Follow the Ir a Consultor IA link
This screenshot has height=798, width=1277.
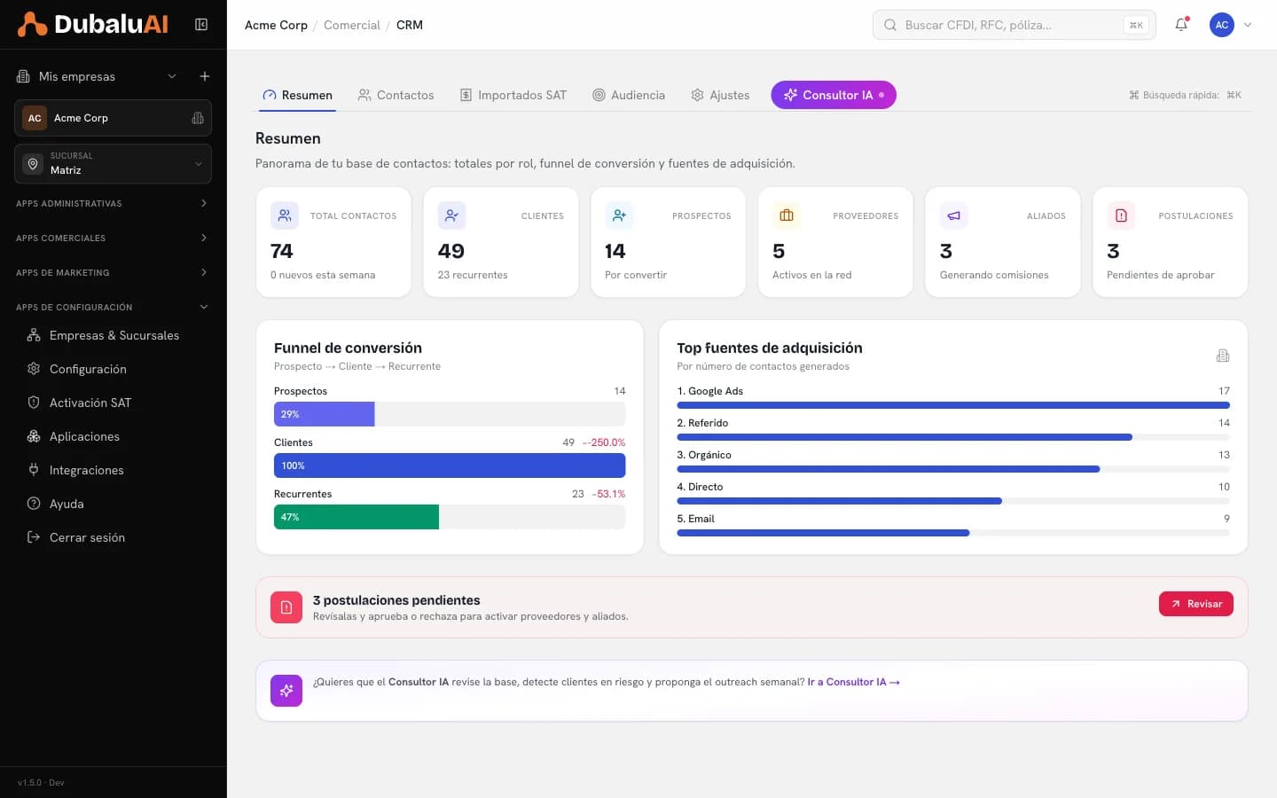pos(854,682)
